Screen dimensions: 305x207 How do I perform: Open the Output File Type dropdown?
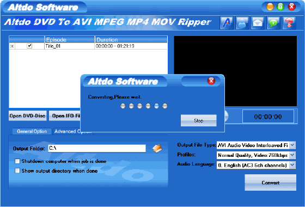coord(292,145)
